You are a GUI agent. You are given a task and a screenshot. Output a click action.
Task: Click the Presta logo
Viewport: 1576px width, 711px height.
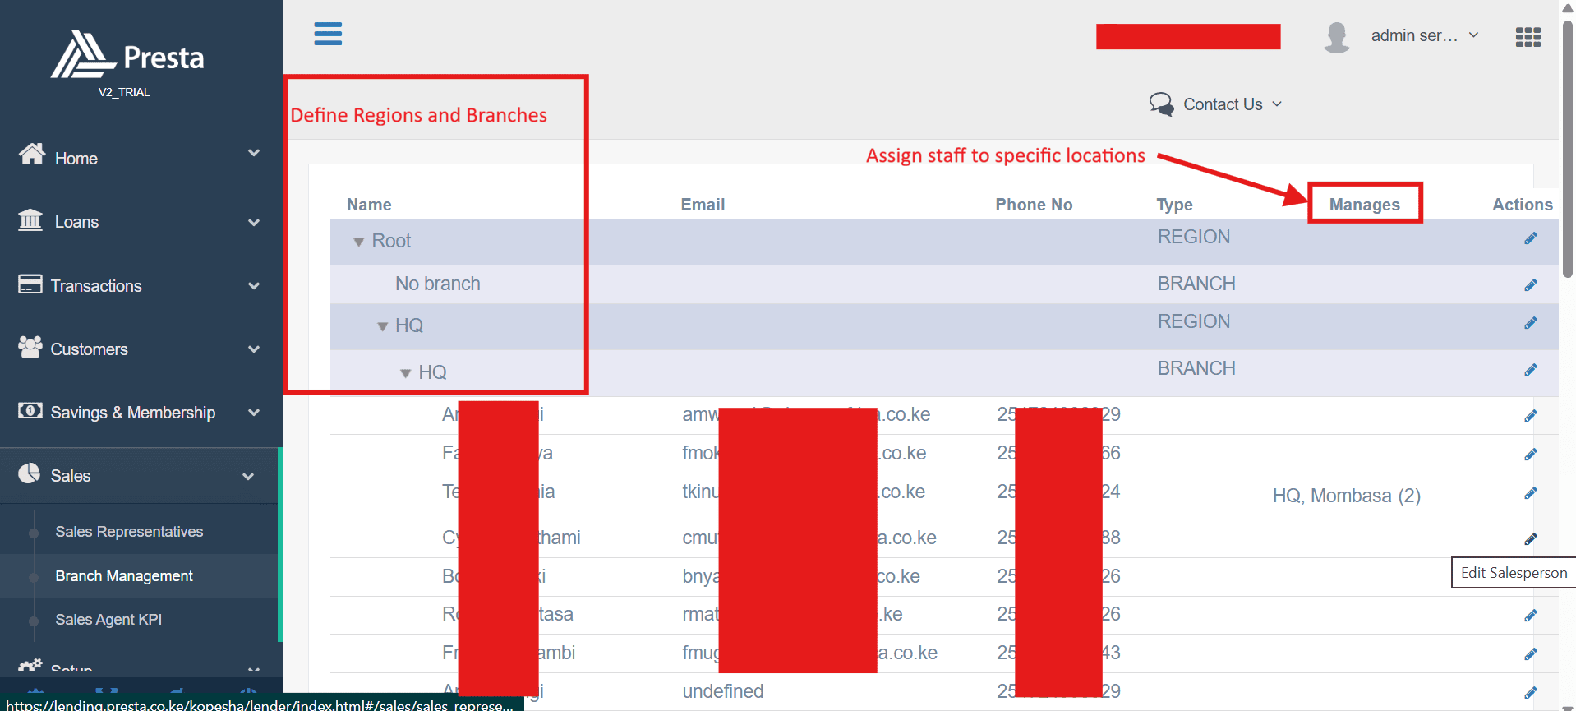click(x=127, y=55)
